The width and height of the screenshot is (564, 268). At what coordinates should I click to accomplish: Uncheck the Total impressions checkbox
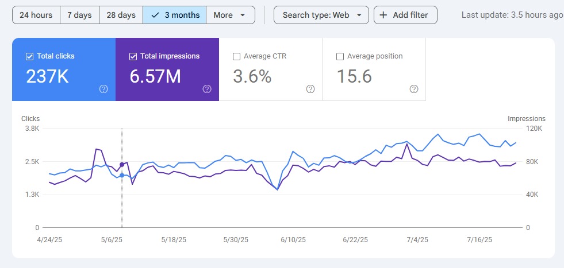pos(133,56)
